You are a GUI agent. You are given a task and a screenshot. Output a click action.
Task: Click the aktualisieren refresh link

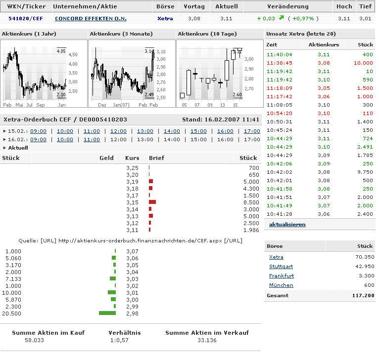tap(287, 225)
